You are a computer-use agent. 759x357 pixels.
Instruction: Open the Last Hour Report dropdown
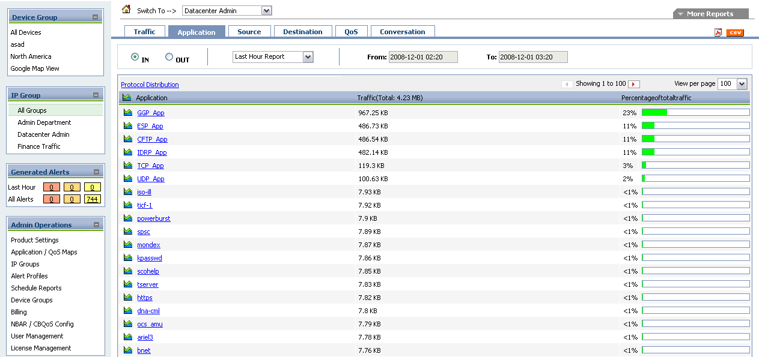point(308,57)
